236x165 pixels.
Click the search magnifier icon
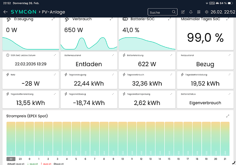point(174,12)
